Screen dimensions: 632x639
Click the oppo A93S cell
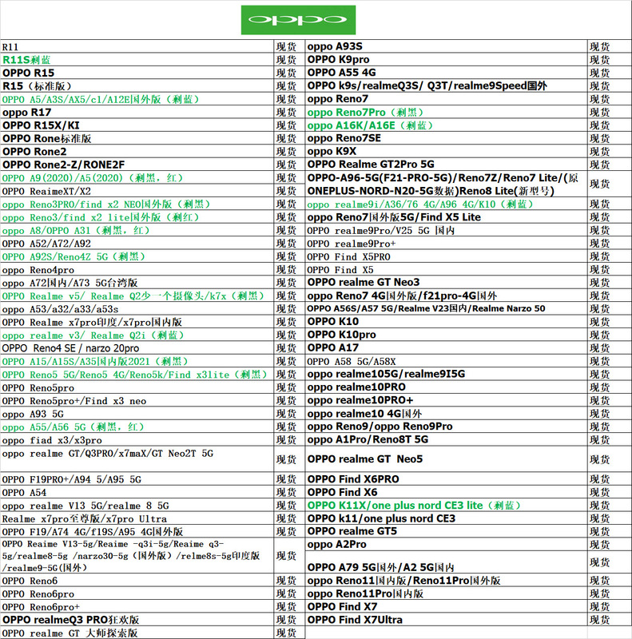[446, 46]
